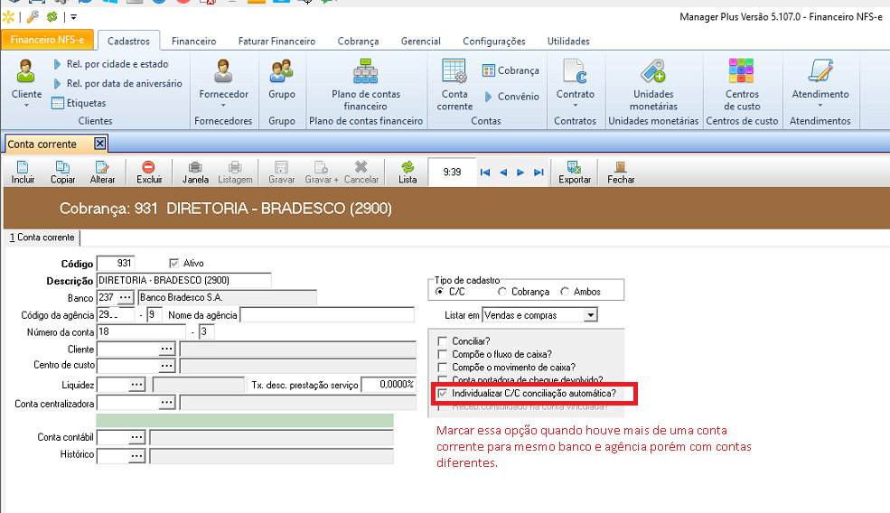Open the Lista view icon
Screen dimensions: 890x513
408,171
